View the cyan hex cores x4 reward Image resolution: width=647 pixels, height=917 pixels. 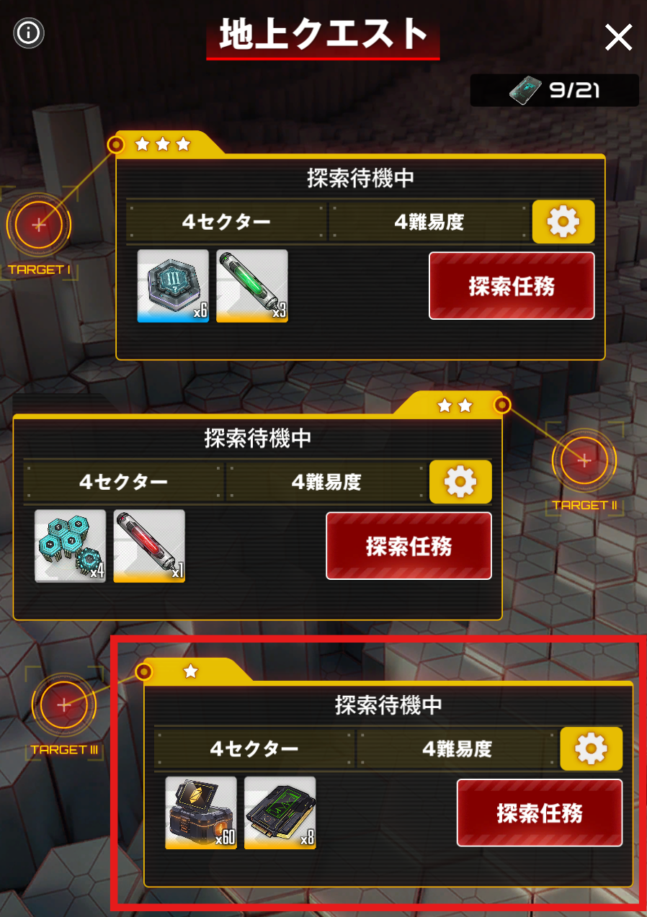coord(70,546)
